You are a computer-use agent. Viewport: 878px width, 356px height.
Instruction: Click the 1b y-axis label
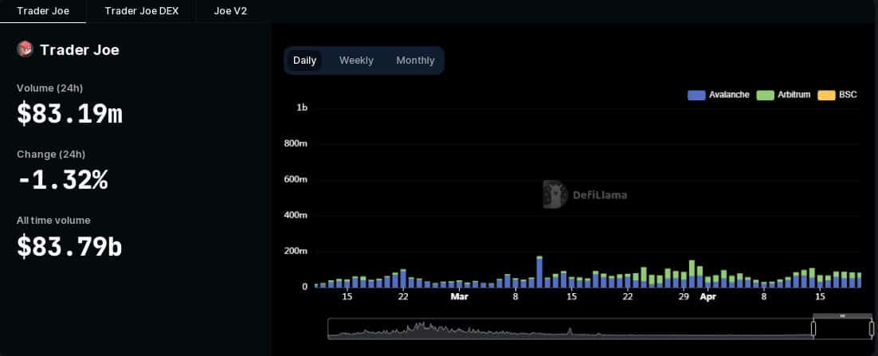(302, 108)
